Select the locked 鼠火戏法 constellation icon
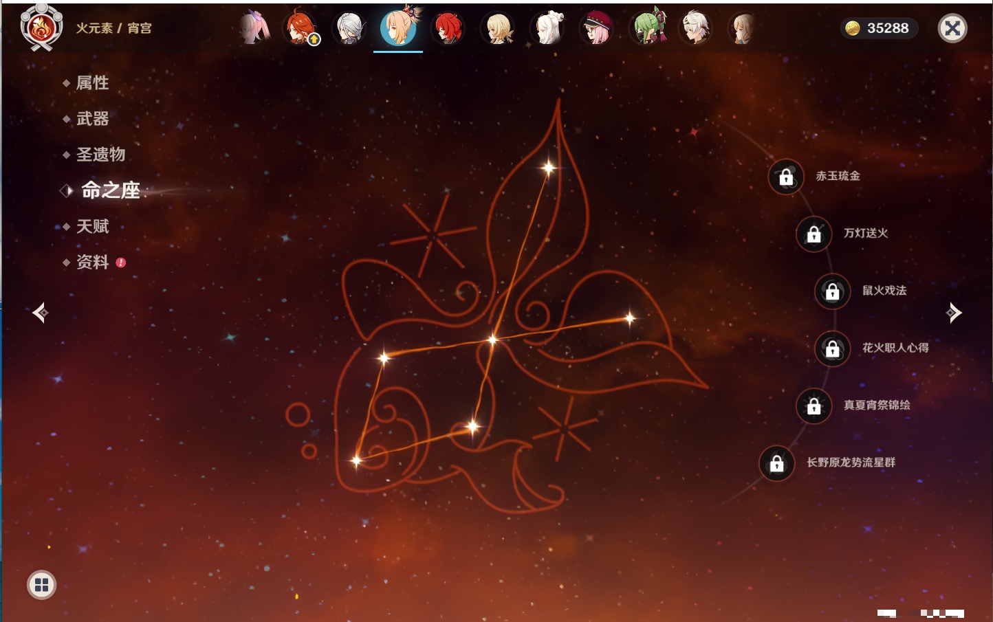This screenshot has height=622, width=993. coord(833,291)
